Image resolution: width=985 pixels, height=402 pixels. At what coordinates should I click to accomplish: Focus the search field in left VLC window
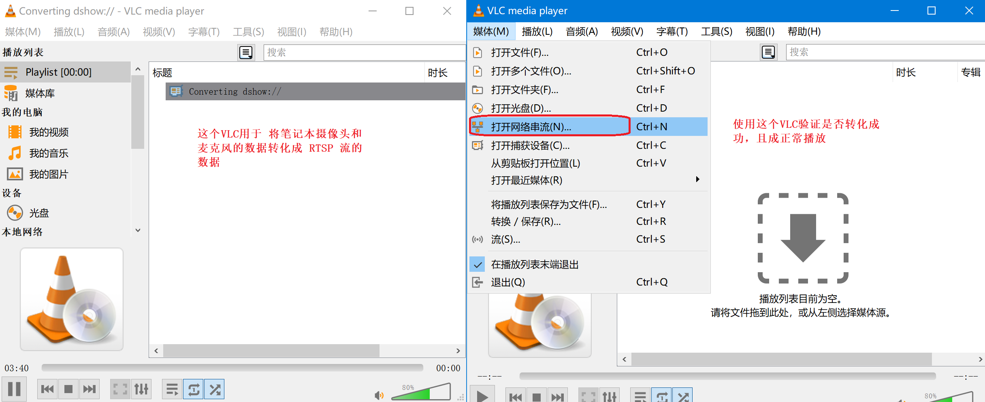click(365, 53)
